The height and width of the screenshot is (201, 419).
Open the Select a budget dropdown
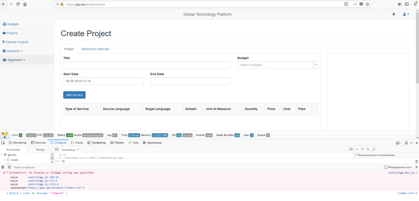coord(277,65)
